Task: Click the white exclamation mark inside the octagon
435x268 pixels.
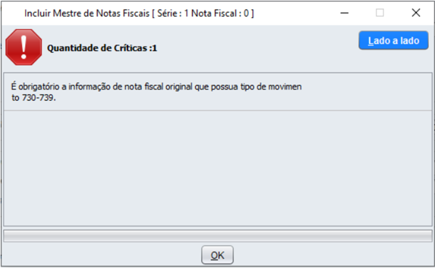Action: [24, 47]
